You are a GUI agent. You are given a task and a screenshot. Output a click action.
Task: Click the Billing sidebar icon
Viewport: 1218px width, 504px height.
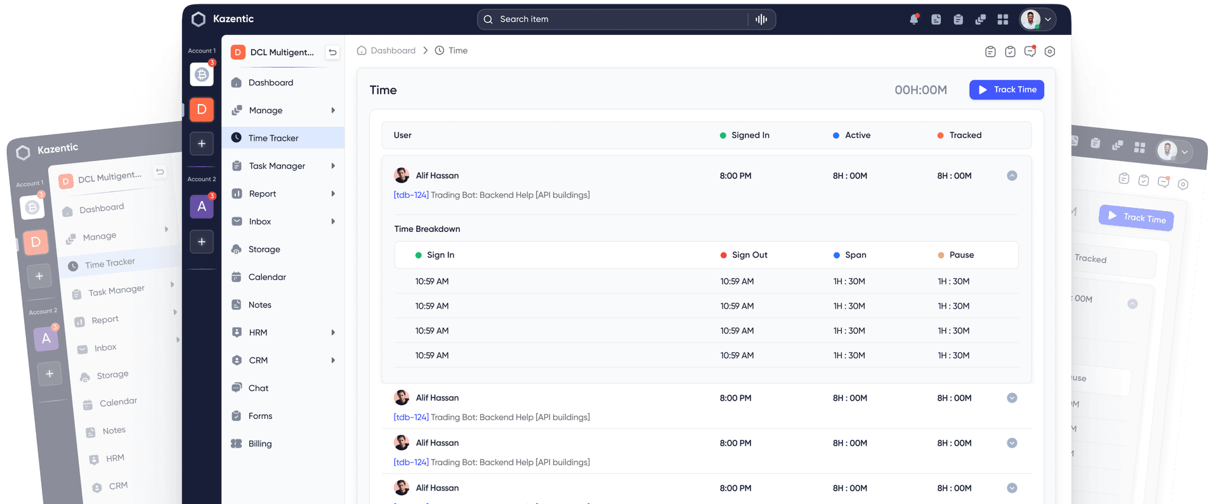tap(237, 444)
